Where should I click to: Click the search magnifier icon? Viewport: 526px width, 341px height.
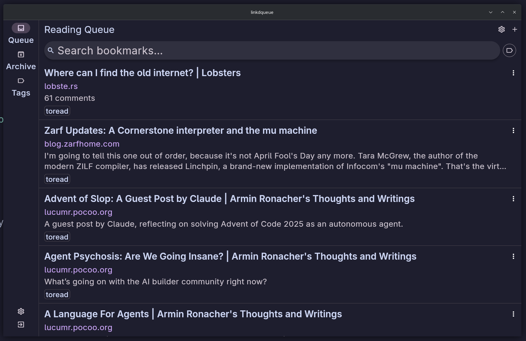(50, 50)
